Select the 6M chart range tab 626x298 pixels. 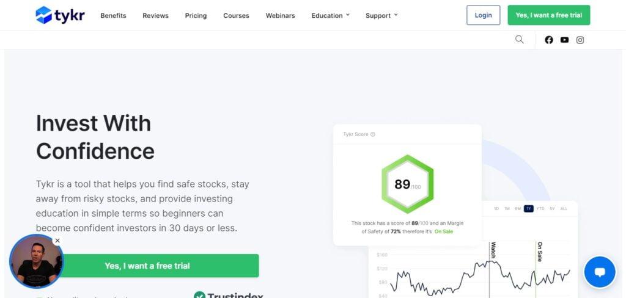[517, 209]
